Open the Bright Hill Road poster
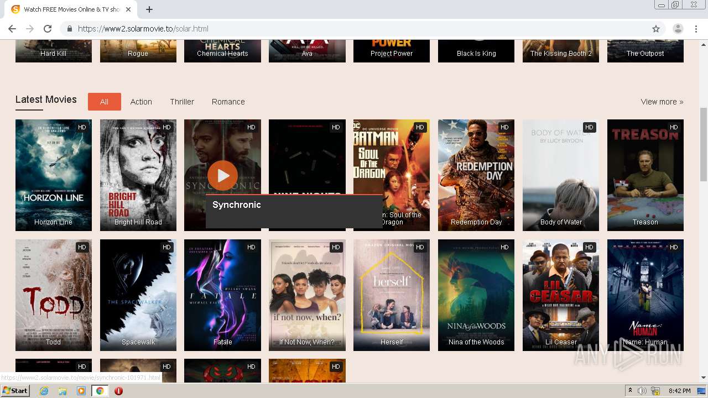Screen dimensions: 708x398 point(138,175)
